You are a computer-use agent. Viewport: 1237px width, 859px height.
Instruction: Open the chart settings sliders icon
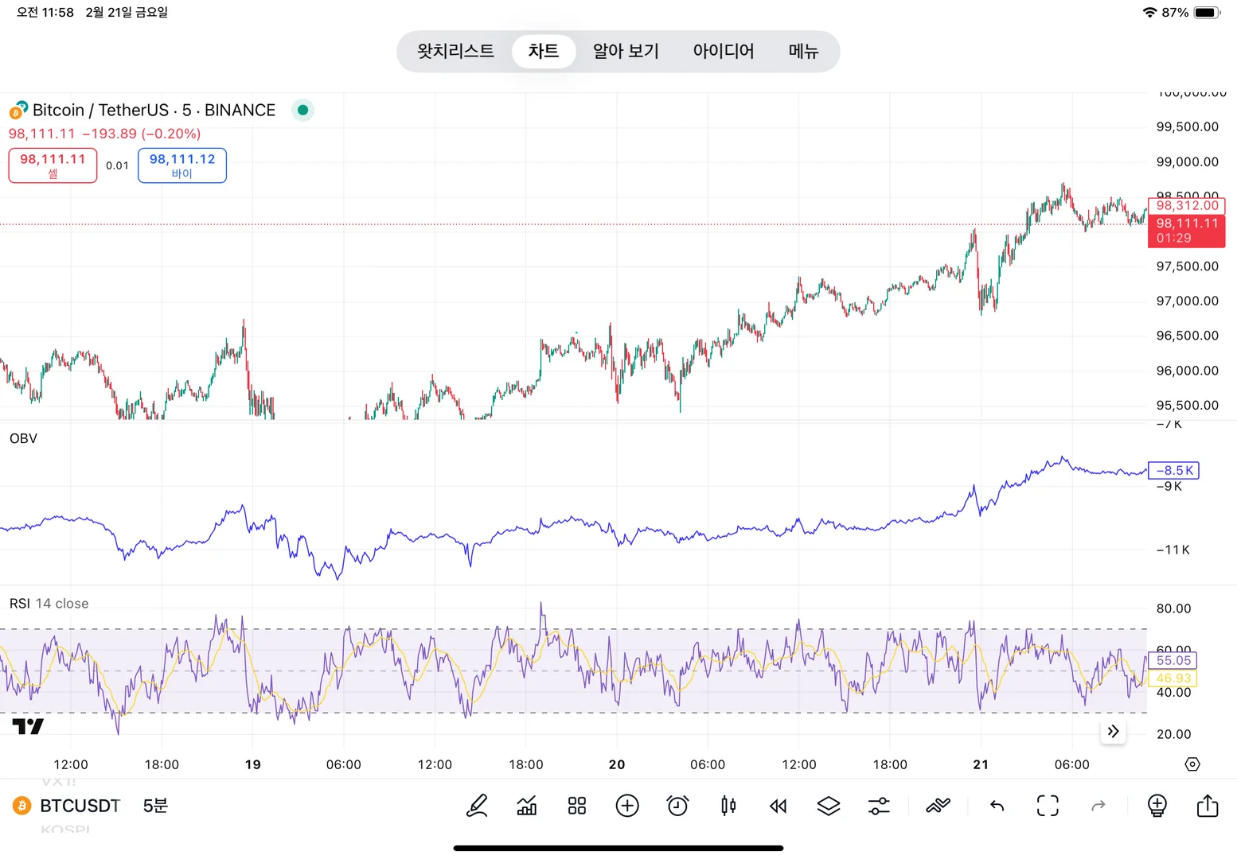click(879, 806)
